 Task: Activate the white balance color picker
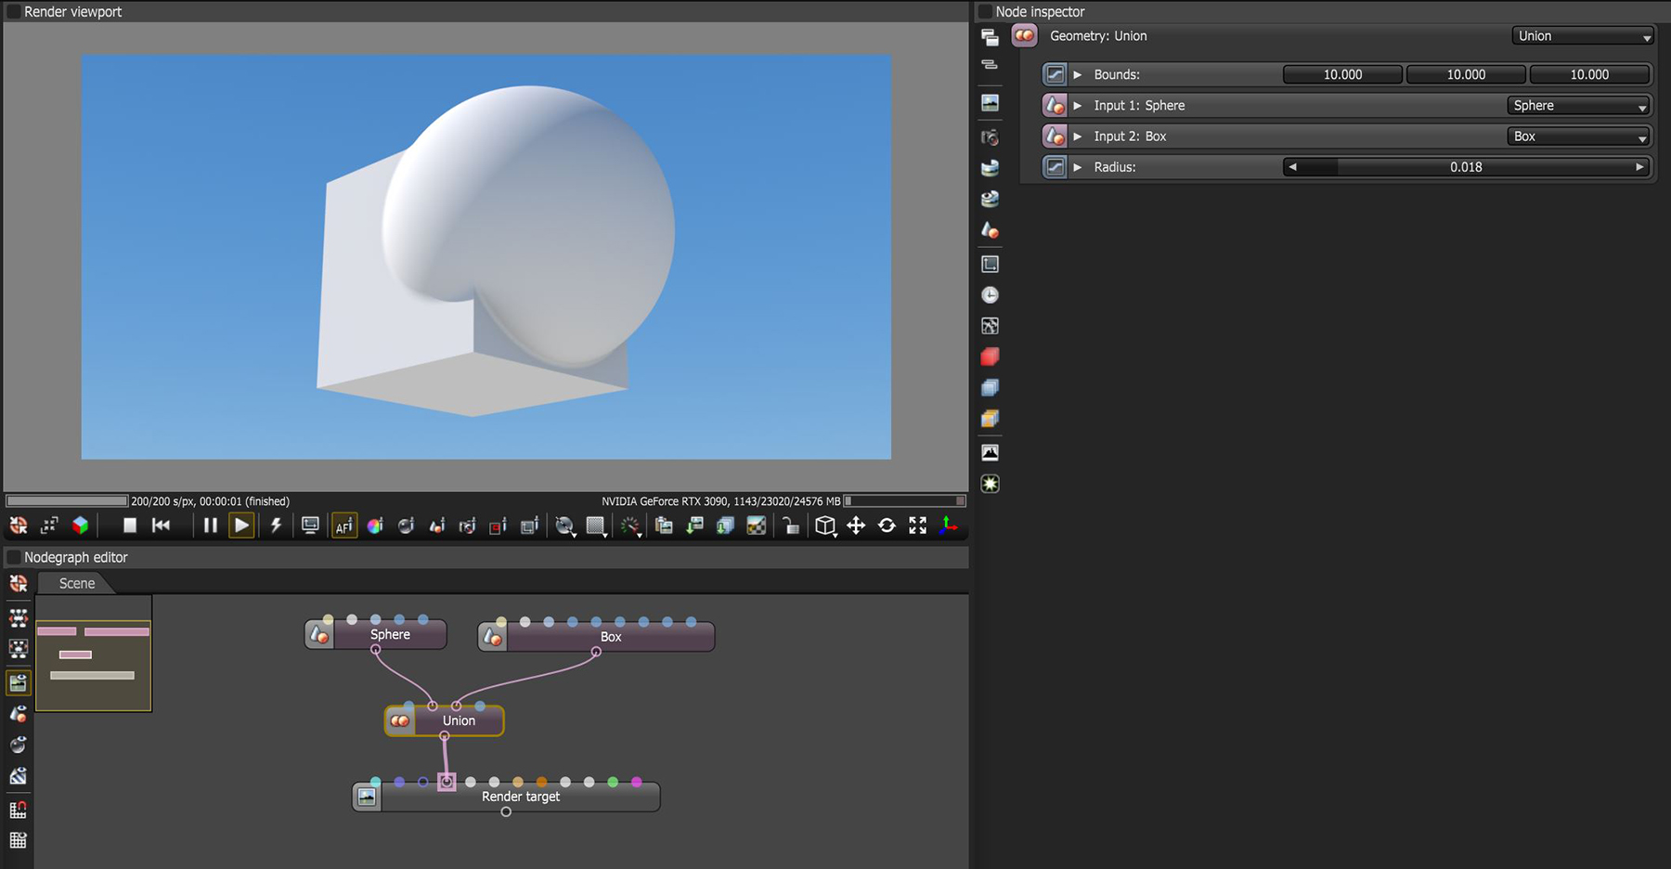[x=375, y=525]
